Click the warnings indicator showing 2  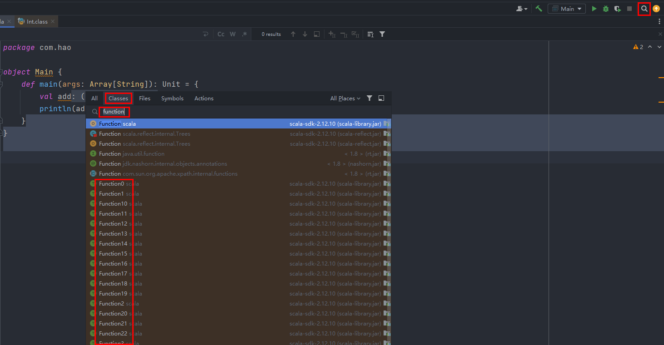tap(638, 47)
